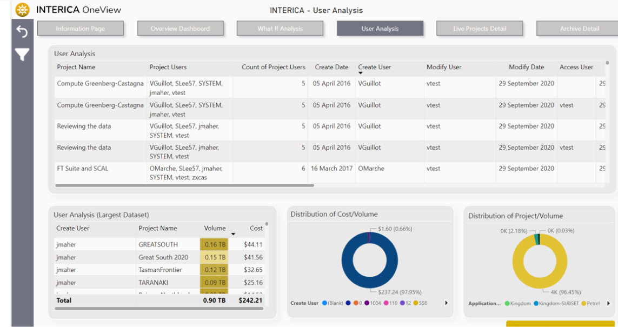The height and width of the screenshot is (327, 618).
Task: Open the filter funnel icon in sidebar
Action: tap(22, 55)
